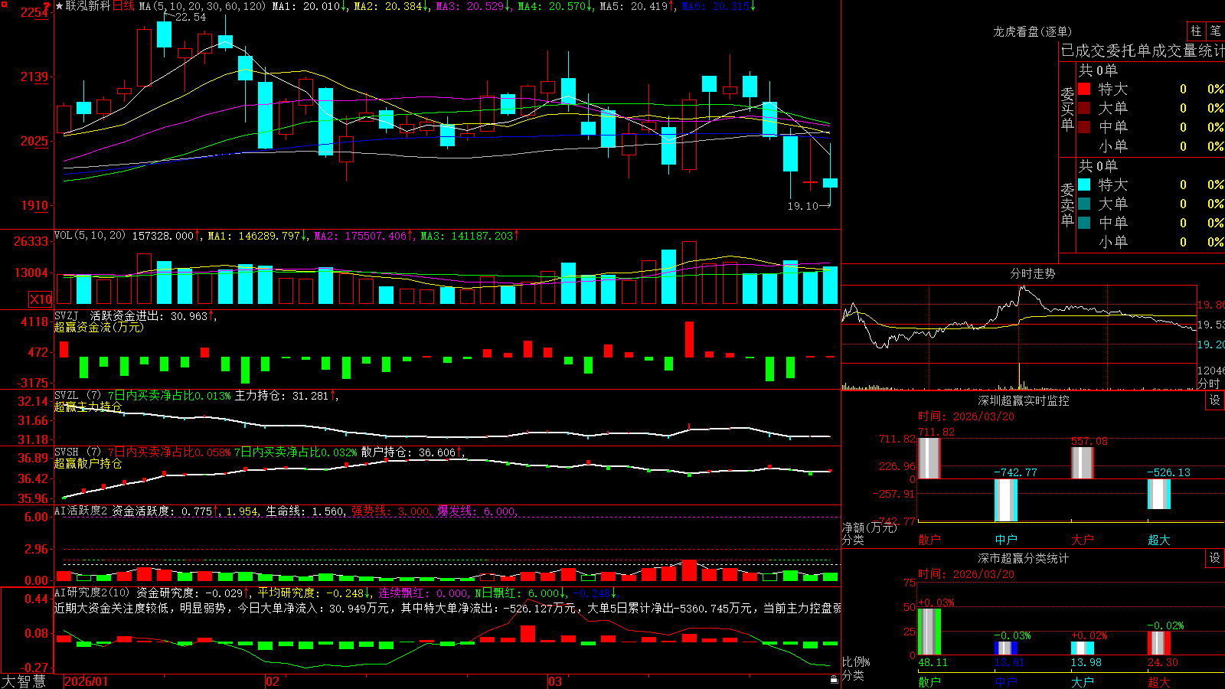Click the blue 中户 13.61 percentage bar
The width and height of the screenshot is (1225, 689).
click(1006, 648)
